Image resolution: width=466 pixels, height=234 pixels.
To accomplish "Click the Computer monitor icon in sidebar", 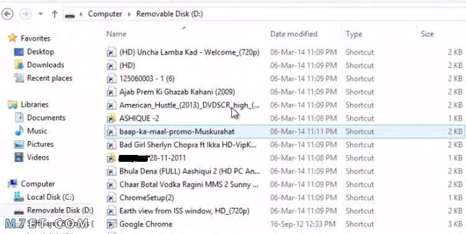I will 12,184.
